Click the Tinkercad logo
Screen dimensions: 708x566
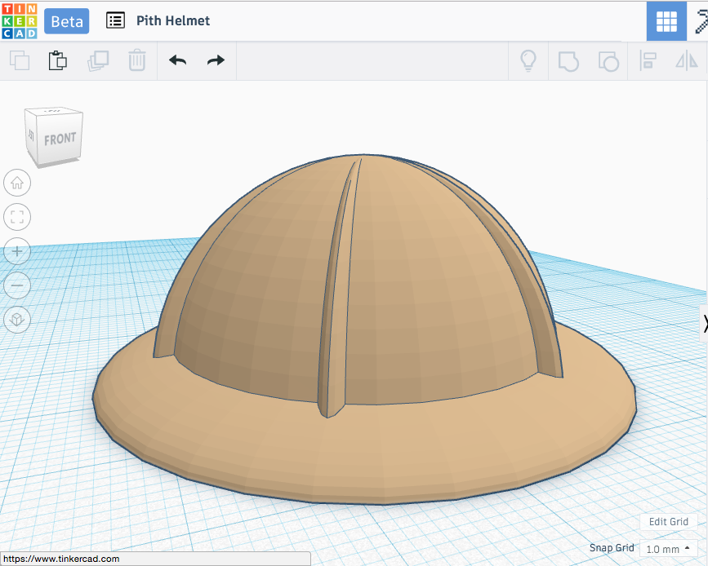click(x=20, y=20)
